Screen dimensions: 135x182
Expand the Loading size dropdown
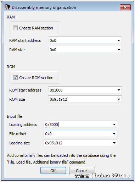(x=114, y=143)
